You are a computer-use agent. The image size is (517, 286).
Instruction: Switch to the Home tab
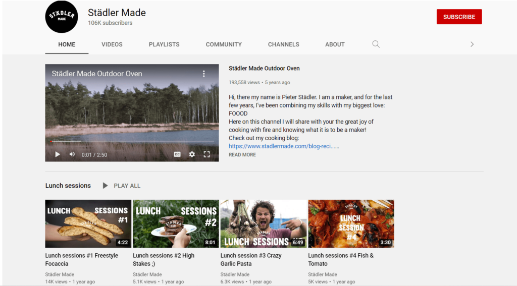click(x=67, y=44)
